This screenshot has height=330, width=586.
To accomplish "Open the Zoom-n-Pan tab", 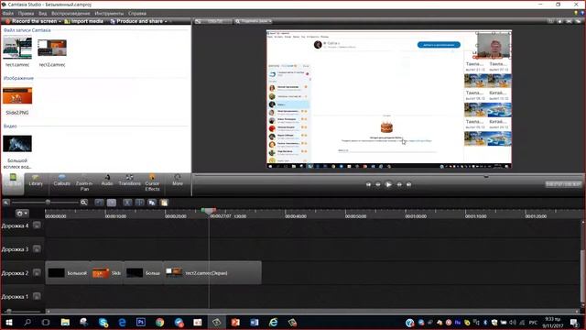I will pos(84,183).
